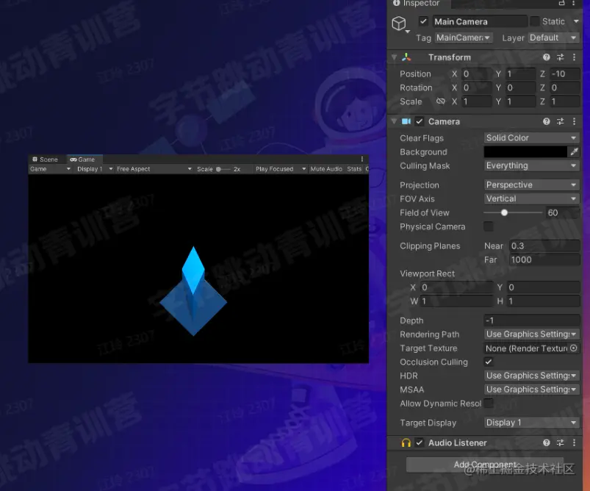This screenshot has height=491, width=590.
Task: Click the Transform component icon
Action: (406, 57)
